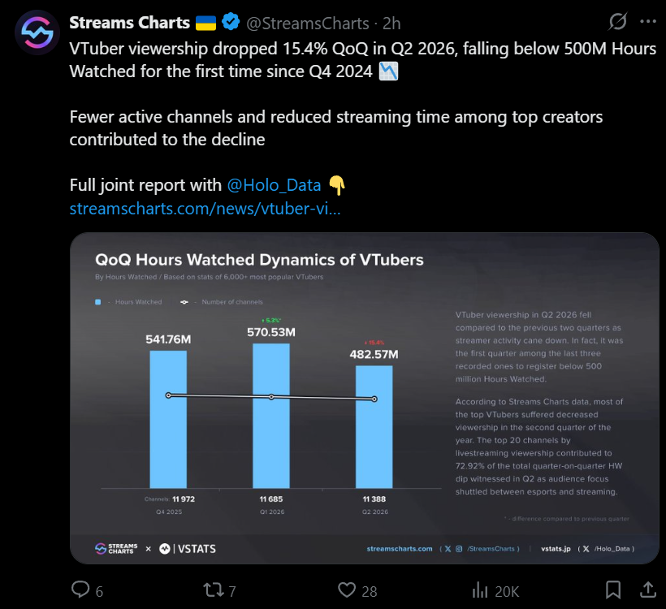Viewport: 666px width, 609px height.
Task: View post analytics bar chart icon
Action: 480,590
